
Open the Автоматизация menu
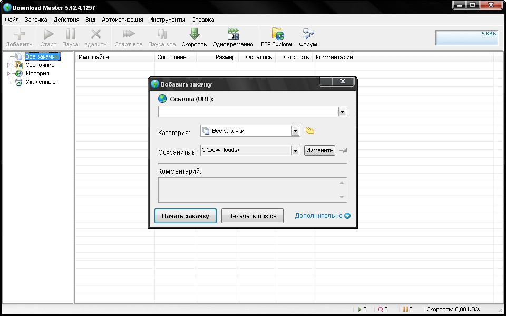point(122,20)
